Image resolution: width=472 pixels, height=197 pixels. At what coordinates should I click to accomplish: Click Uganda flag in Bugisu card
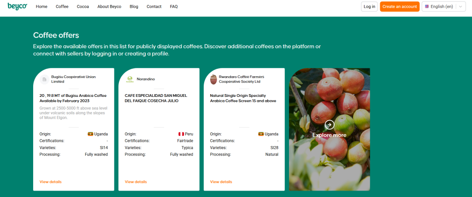pyautogui.click(x=90, y=134)
